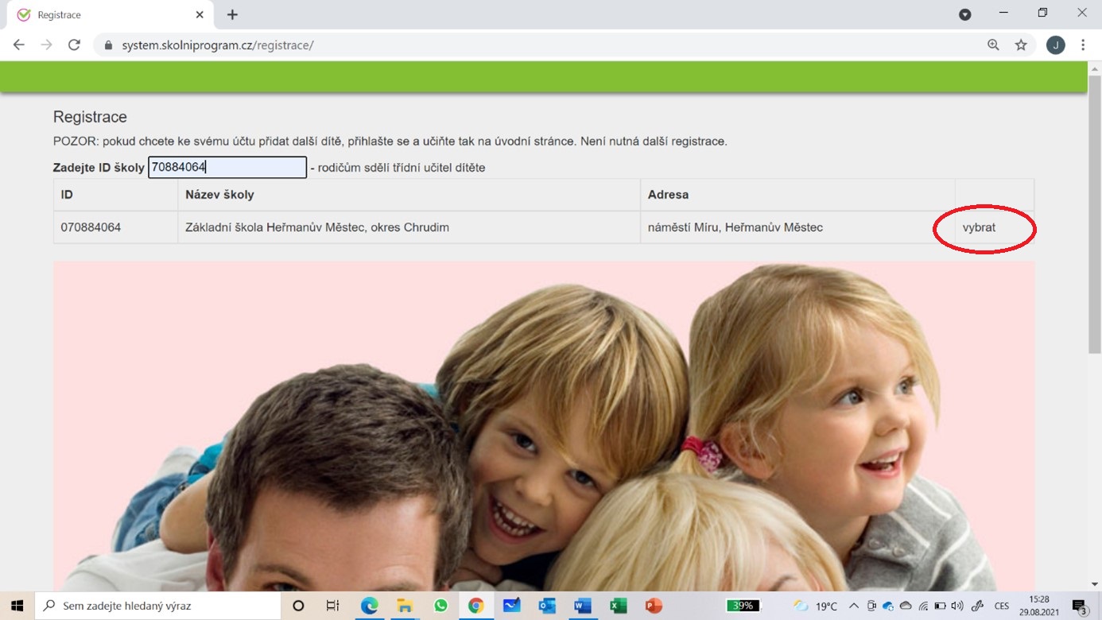1102x620 pixels.
Task: Click the Meet Now camera tray icon
Action: 871,606
